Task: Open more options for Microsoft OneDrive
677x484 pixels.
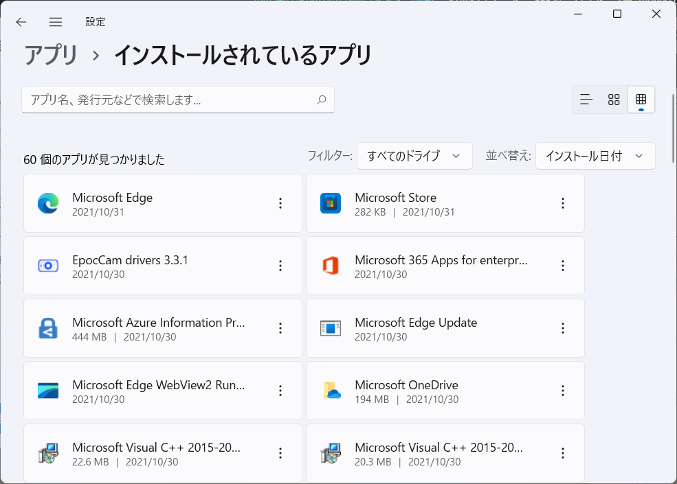Action: click(x=563, y=391)
